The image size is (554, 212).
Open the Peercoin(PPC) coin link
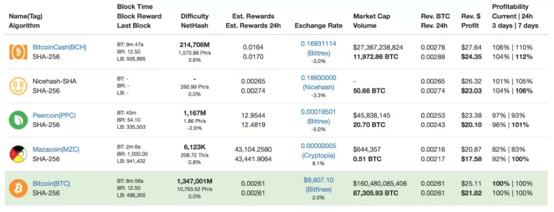point(54,116)
